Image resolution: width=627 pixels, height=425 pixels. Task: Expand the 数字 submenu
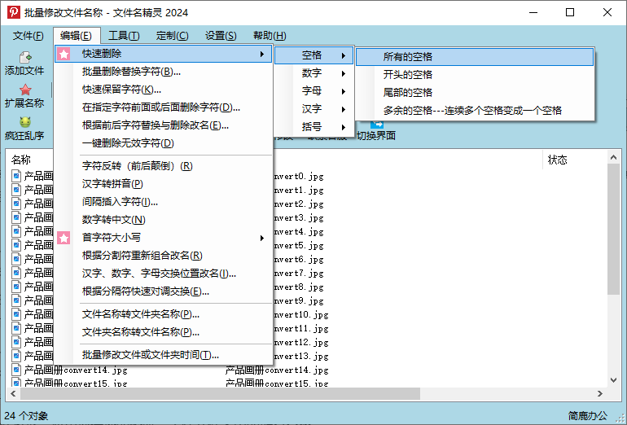click(313, 73)
